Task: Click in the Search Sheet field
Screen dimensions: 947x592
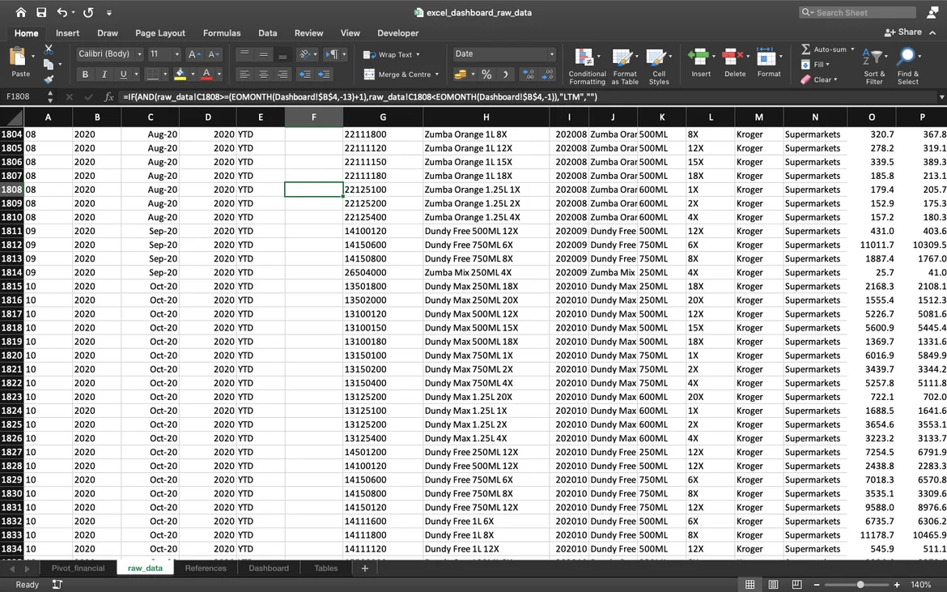Action: pos(862,13)
